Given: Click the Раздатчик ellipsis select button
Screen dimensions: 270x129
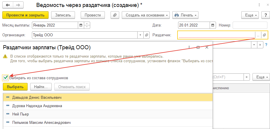Looking at the screenshot, I should (x=258, y=35).
